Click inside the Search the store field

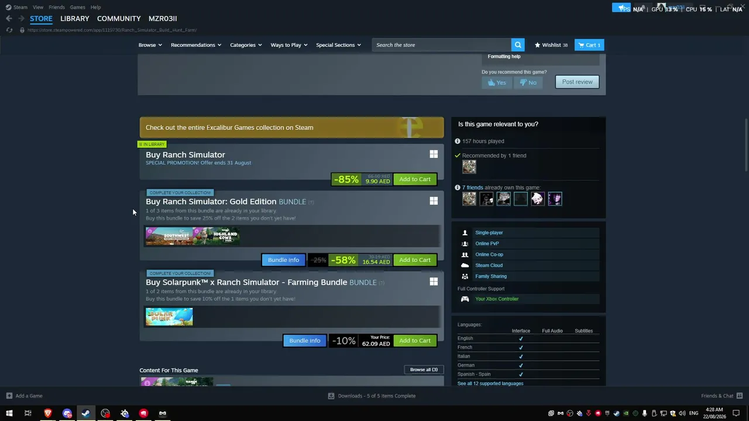(x=442, y=45)
